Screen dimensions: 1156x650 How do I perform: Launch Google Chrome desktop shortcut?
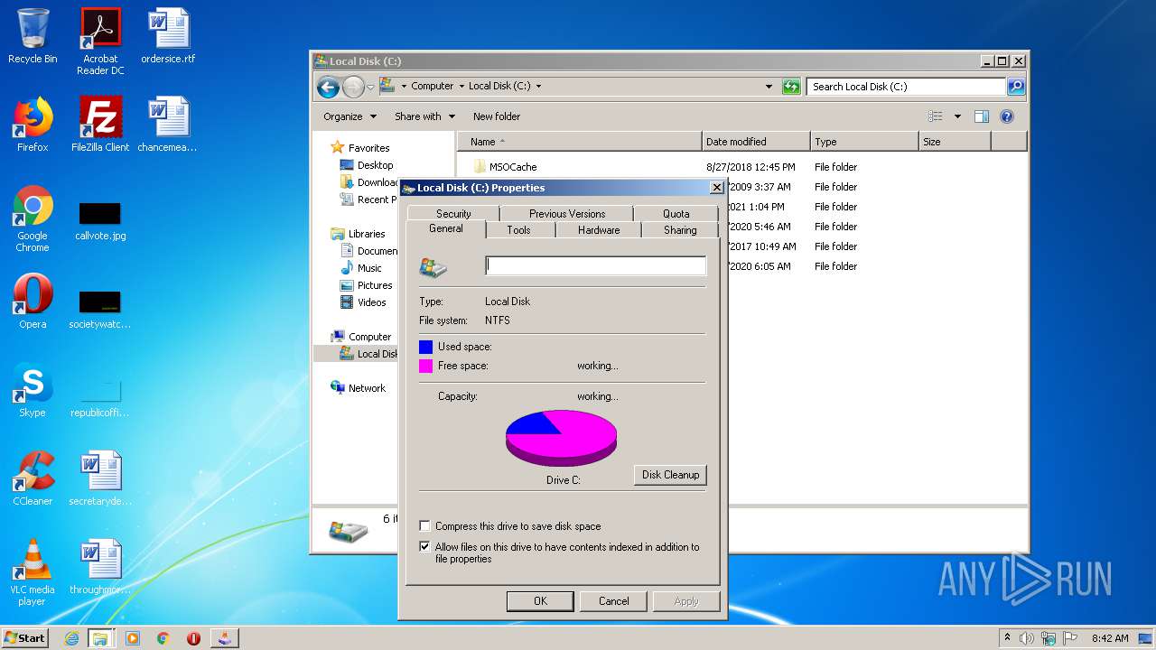click(x=33, y=218)
